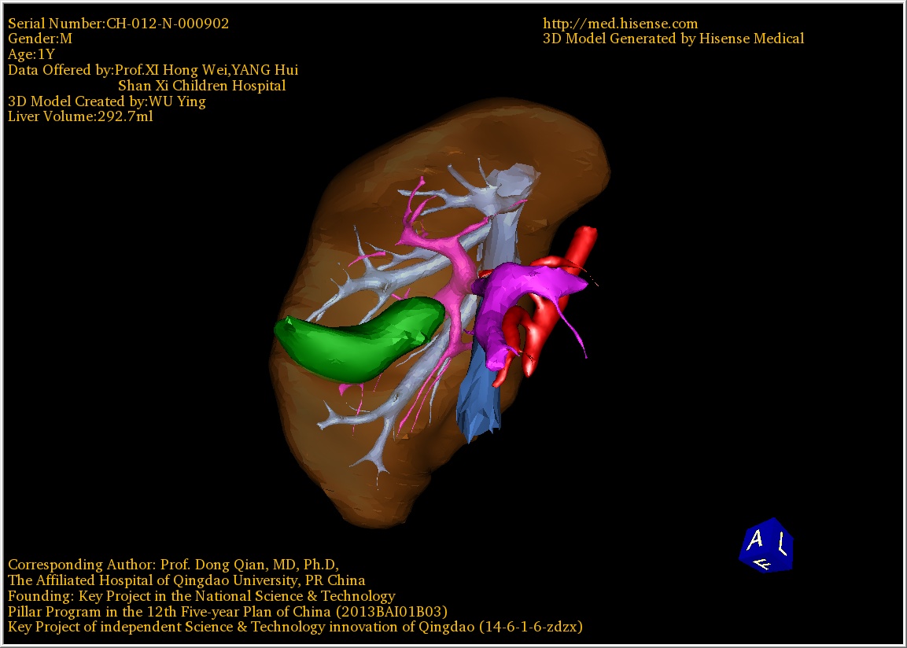Click 'Pillar Program in the 12th Five-year Plan' line
907x648 pixels.
click(x=227, y=612)
